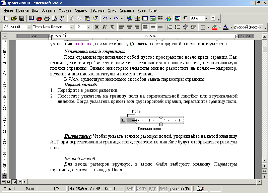Align text to the right
Viewport: 268px width, 193px height.
pos(137,27)
